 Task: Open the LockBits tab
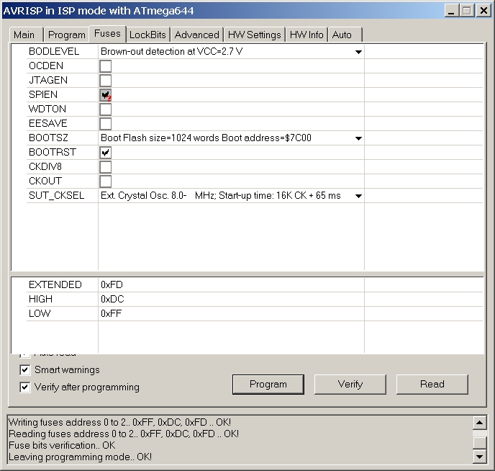click(147, 35)
